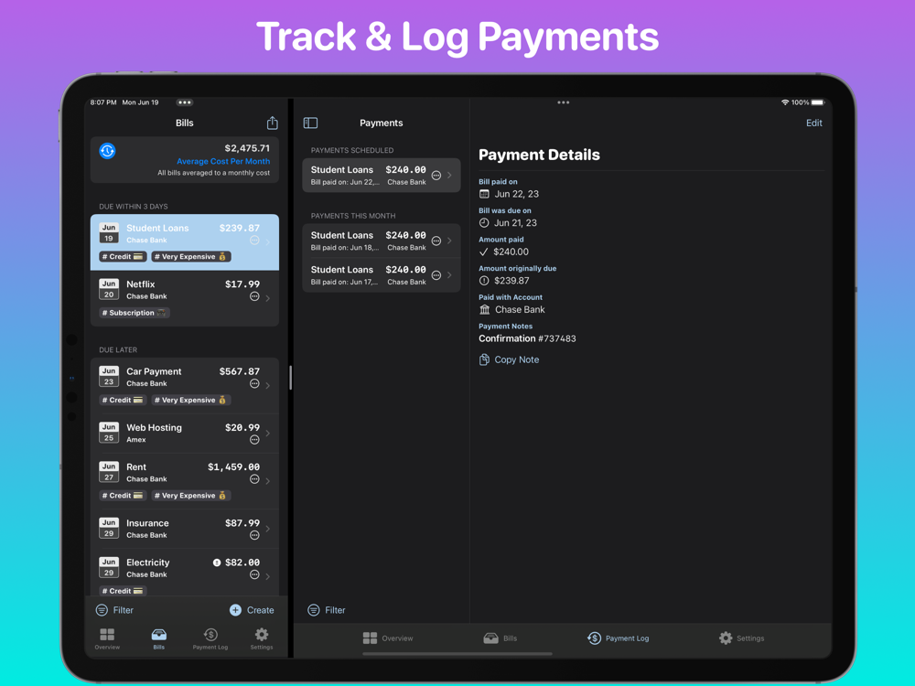Open more options for Web Hosting bill
The height and width of the screenshot is (686, 915).
[254, 440]
